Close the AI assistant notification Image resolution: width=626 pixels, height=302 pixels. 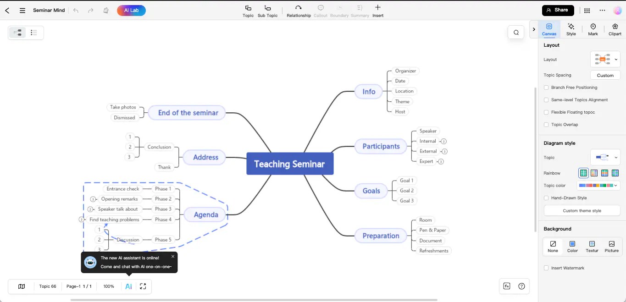pyautogui.click(x=173, y=257)
